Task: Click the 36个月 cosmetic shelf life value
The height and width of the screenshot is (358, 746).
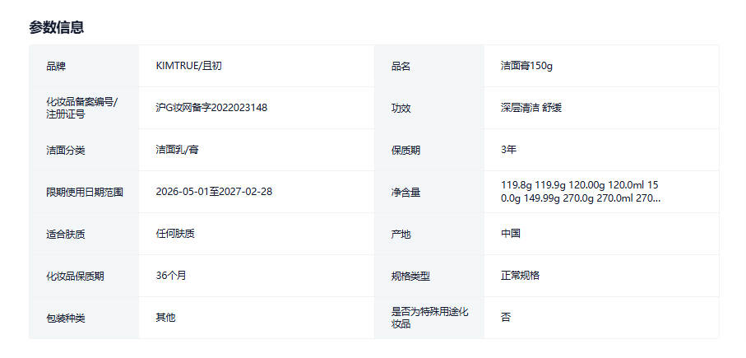Action: 171,276
